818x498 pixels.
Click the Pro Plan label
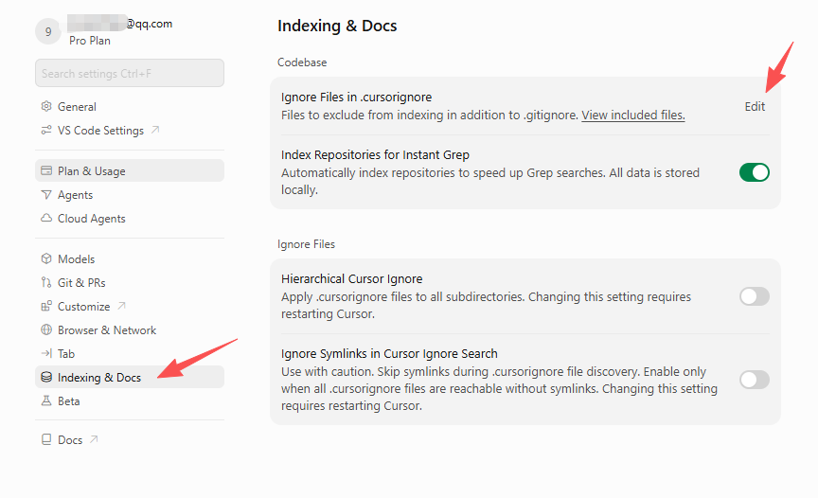coord(90,41)
